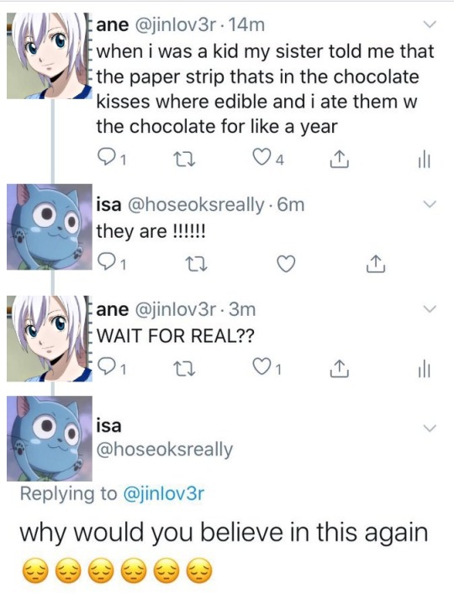This screenshot has height=600, width=454.
Task: Like isa's 'they are !!!!!!' tweet
Action: click(286, 264)
